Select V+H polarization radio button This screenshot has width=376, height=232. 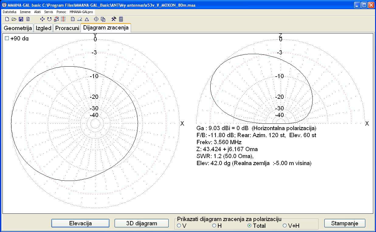click(285, 225)
